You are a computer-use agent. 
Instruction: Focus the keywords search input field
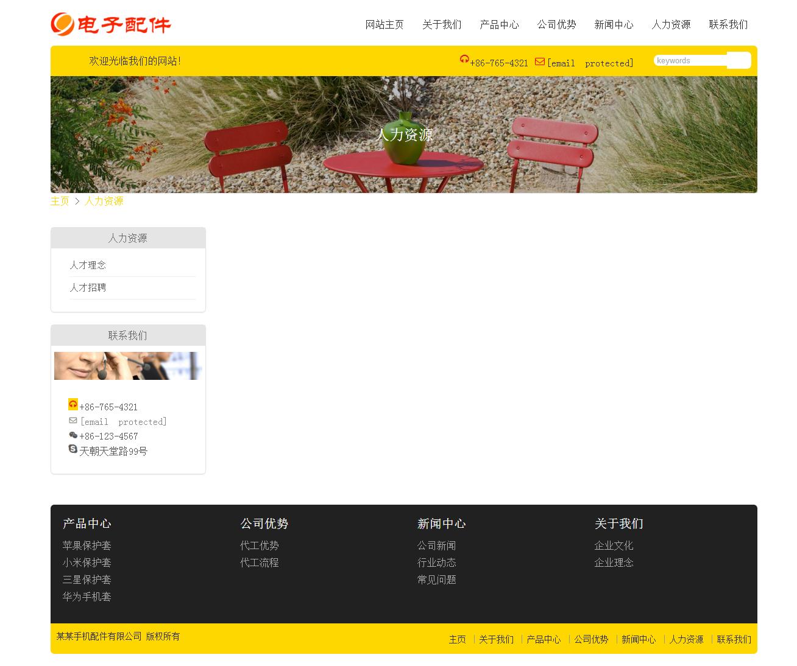pyautogui.click(x=690, y=61)
